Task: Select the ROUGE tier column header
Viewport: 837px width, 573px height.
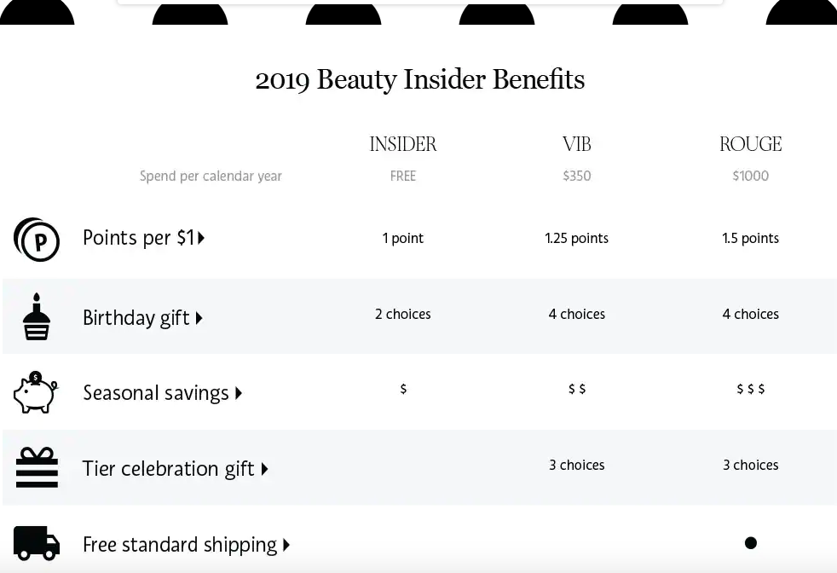Action: pyautogui.click(x=750, y=145)
